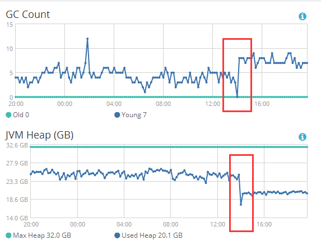This screenshot has height=245, width=321.
Task: Click the lowest Used Heap data point
Action: 241,205
